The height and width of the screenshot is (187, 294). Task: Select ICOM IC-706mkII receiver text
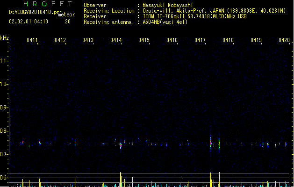(164, 16)
